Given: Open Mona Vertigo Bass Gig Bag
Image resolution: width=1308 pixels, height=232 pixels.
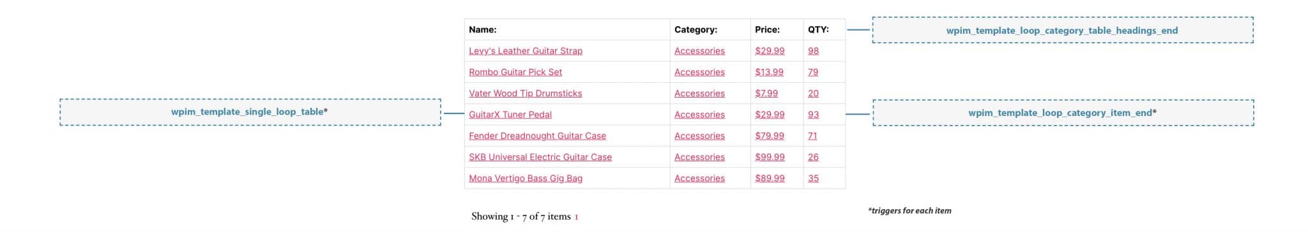Looking at the screenshot, I should click(526, 178).
